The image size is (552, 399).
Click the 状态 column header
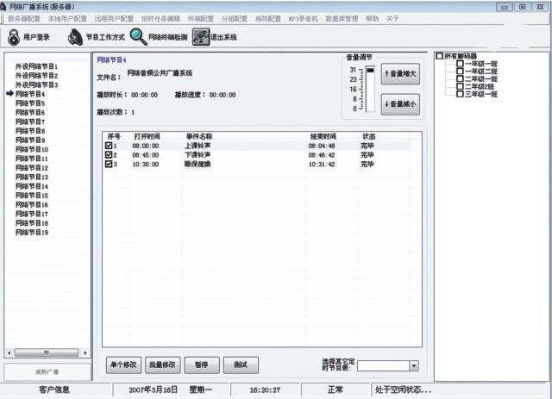[368, 136]
